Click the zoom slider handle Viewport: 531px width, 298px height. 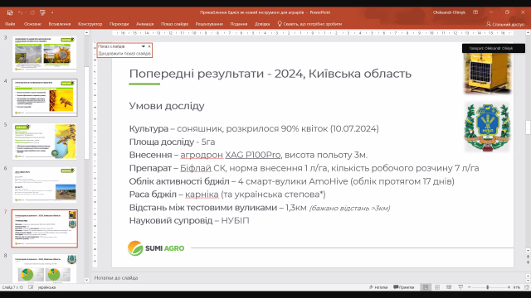(488, 287)
